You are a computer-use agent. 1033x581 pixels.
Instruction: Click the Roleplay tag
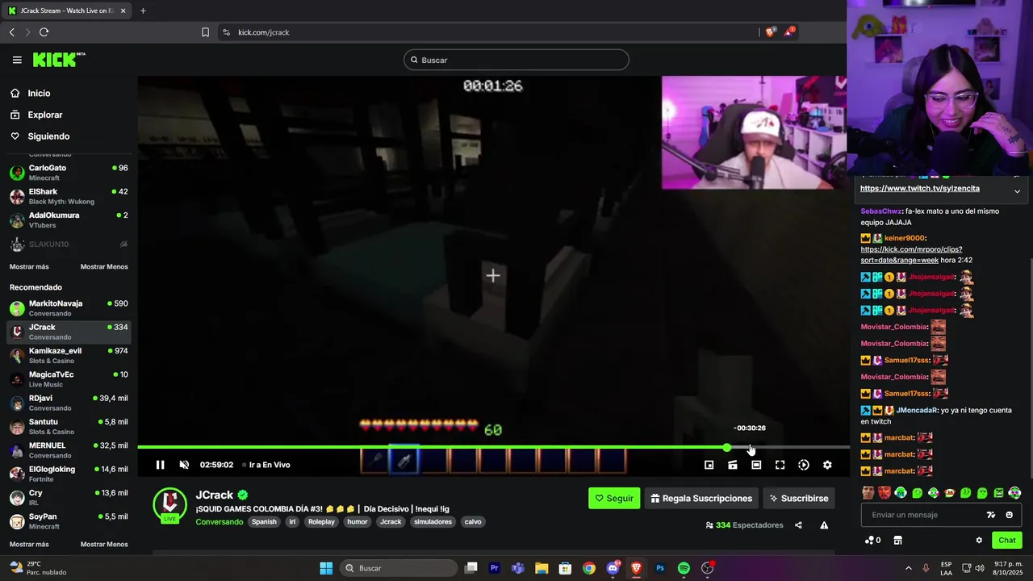(321, 522)
